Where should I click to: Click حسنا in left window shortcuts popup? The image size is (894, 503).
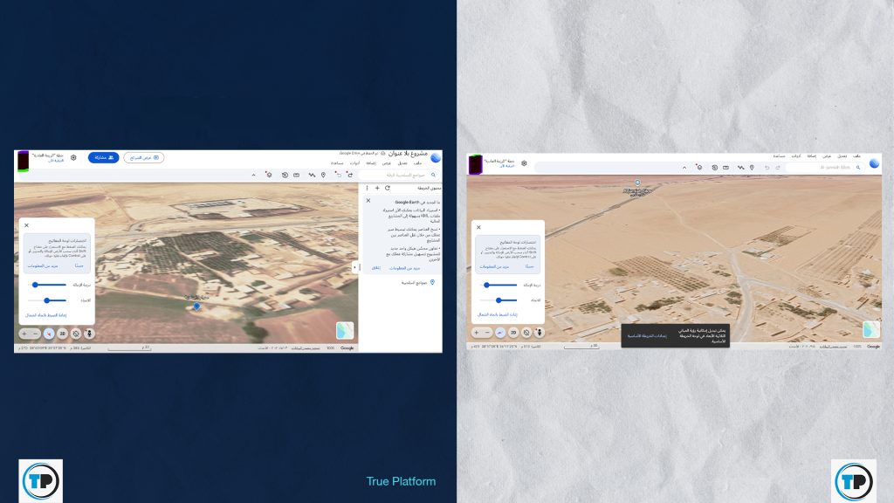coord(79,265)
